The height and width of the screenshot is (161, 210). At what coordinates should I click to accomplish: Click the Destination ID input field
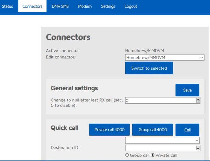point(161,148)
